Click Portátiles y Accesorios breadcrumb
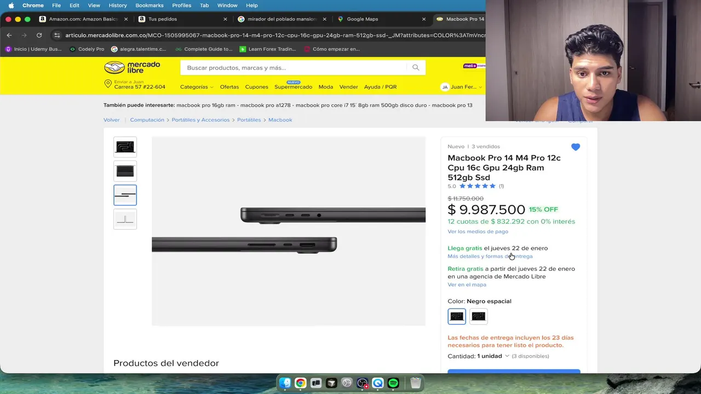The height and width of the screenshot is (394, 701). [201, 120]
